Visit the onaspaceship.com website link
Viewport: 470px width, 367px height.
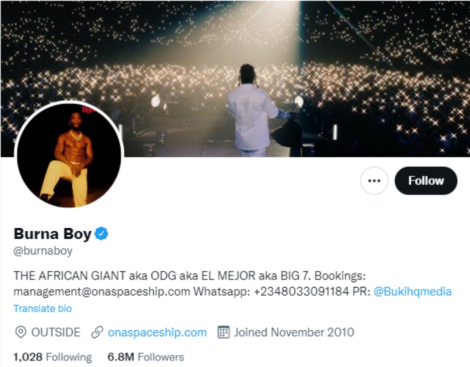pos(157,332)
